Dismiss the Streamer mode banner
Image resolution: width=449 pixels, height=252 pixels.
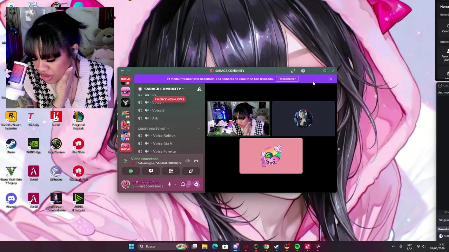330,79
